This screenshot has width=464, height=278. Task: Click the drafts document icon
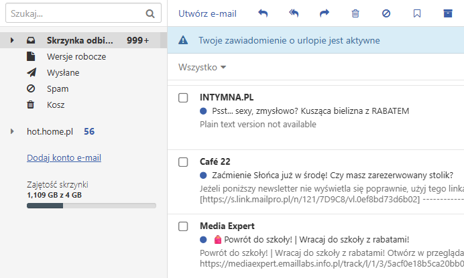click(31, 56)
